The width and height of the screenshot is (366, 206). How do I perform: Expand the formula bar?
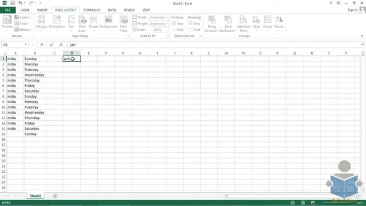tap(362, 45)
